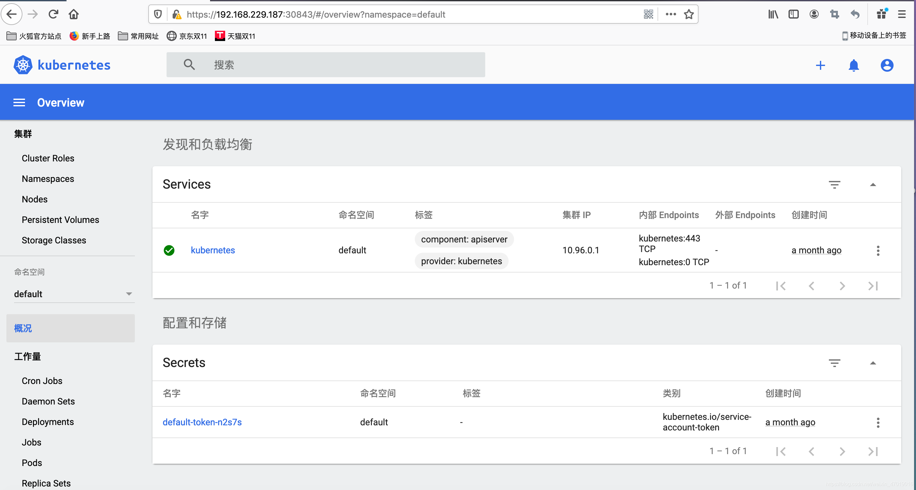Create new resource with plus icon

[820, 65]
